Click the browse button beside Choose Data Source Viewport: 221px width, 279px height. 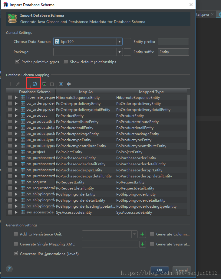click(127, 42)
